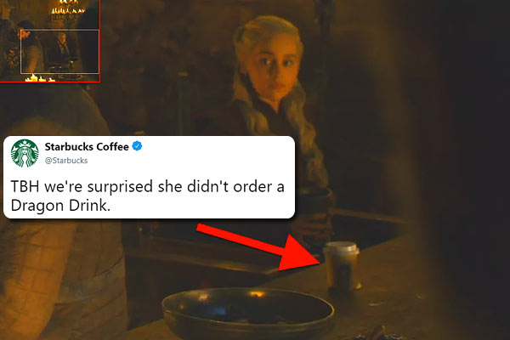510x340 pixels.
Task: Click the blonde woman's face
Action: click(x=272, y=70)
